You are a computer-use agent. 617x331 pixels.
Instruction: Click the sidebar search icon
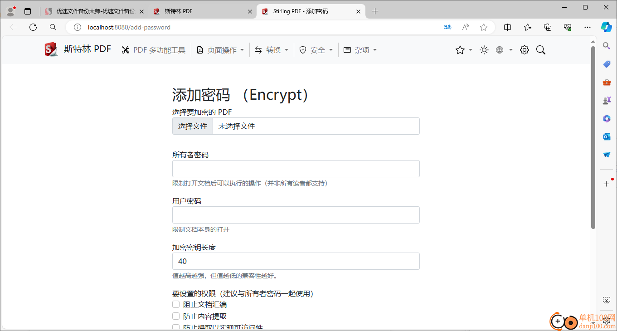607,46
